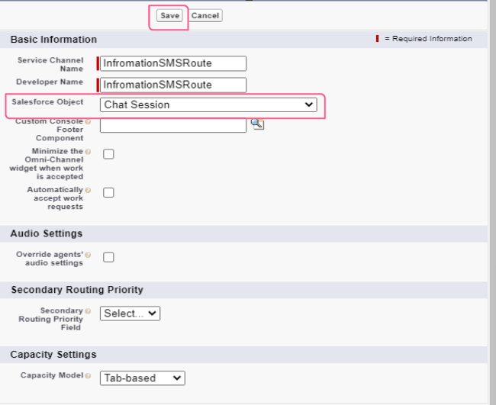The height and width of the screenshot is (405, 496).
Task: Click into the Developer Name field
Action: click(x=173, y=85)
